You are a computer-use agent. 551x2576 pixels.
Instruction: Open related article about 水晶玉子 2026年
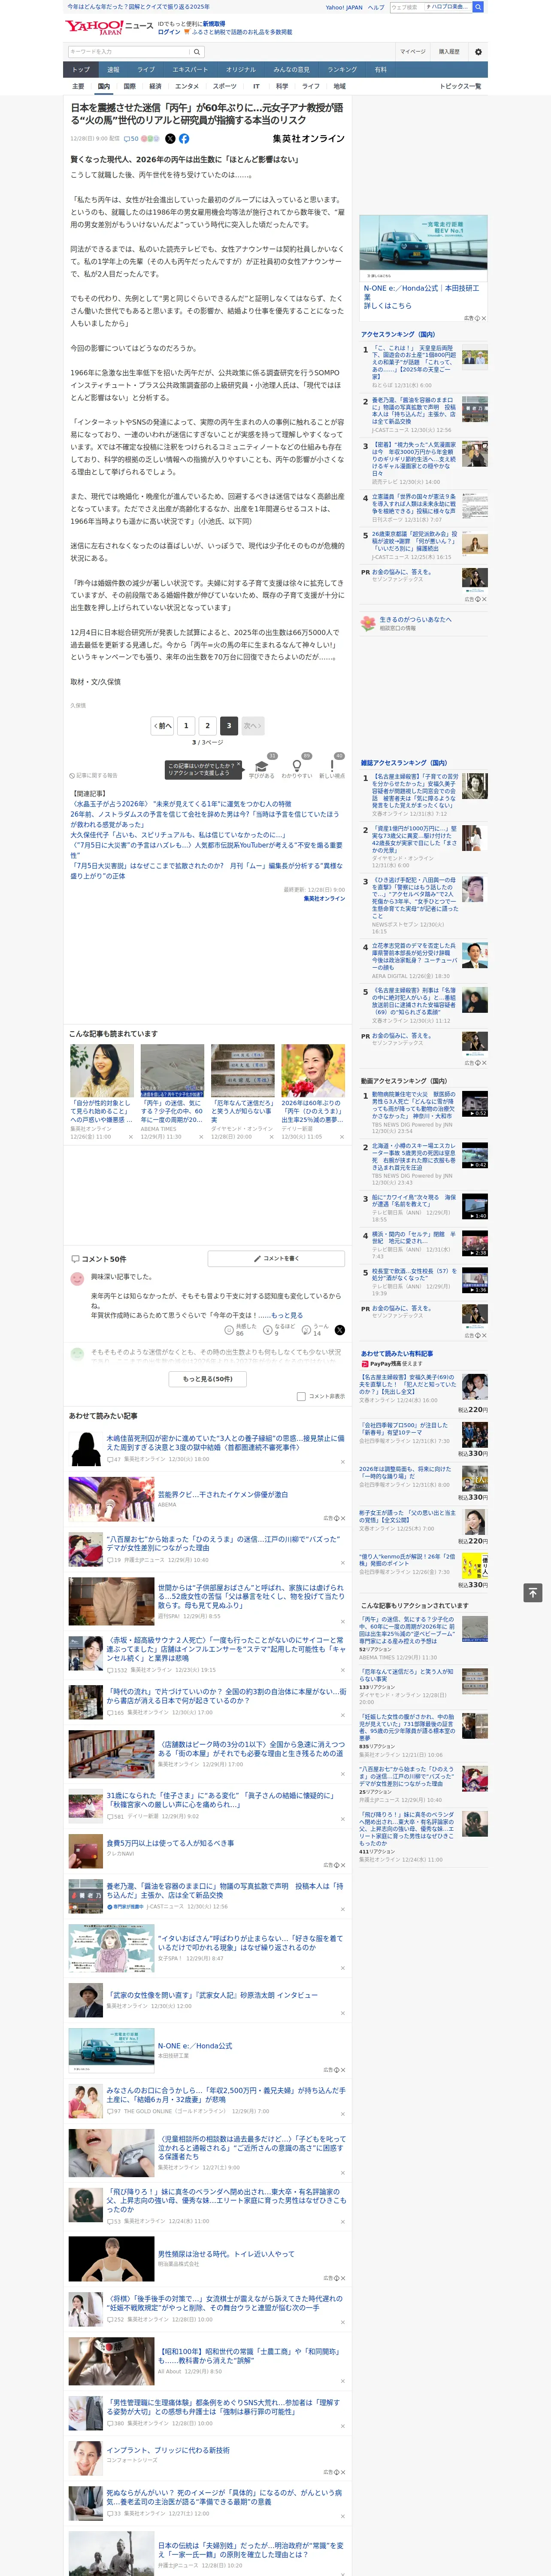pyautogui.click(x=181, y=804)
